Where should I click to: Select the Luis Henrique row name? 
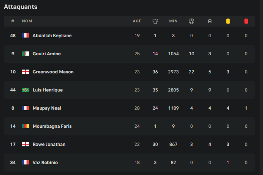coord(48,90)
